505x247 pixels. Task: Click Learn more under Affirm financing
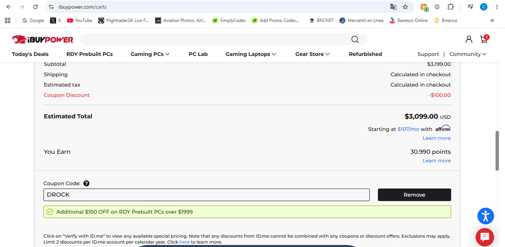[436, 138]
